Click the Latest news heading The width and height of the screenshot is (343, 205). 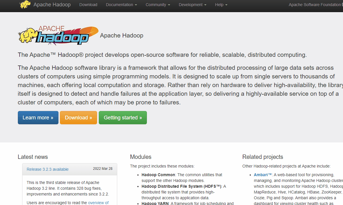tap(33, 157)
